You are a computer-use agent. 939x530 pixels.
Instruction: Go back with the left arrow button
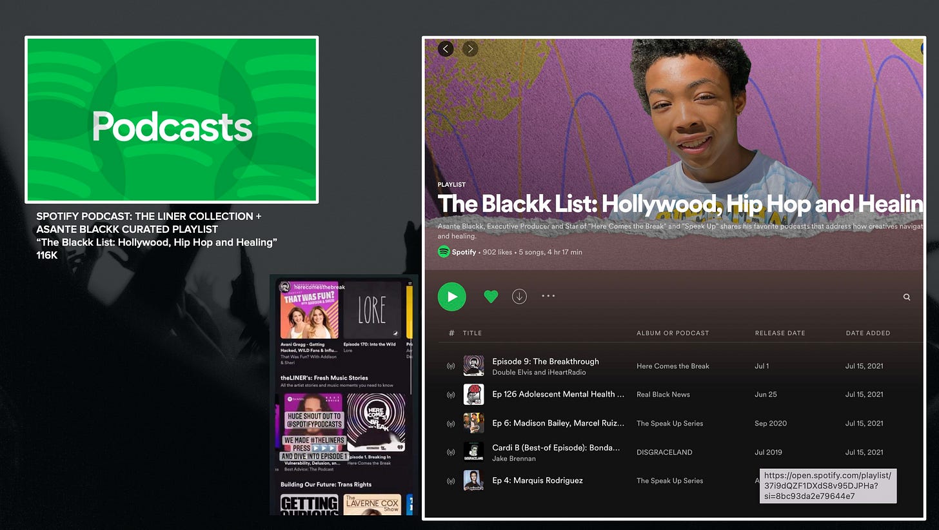[x=446, y=48]
